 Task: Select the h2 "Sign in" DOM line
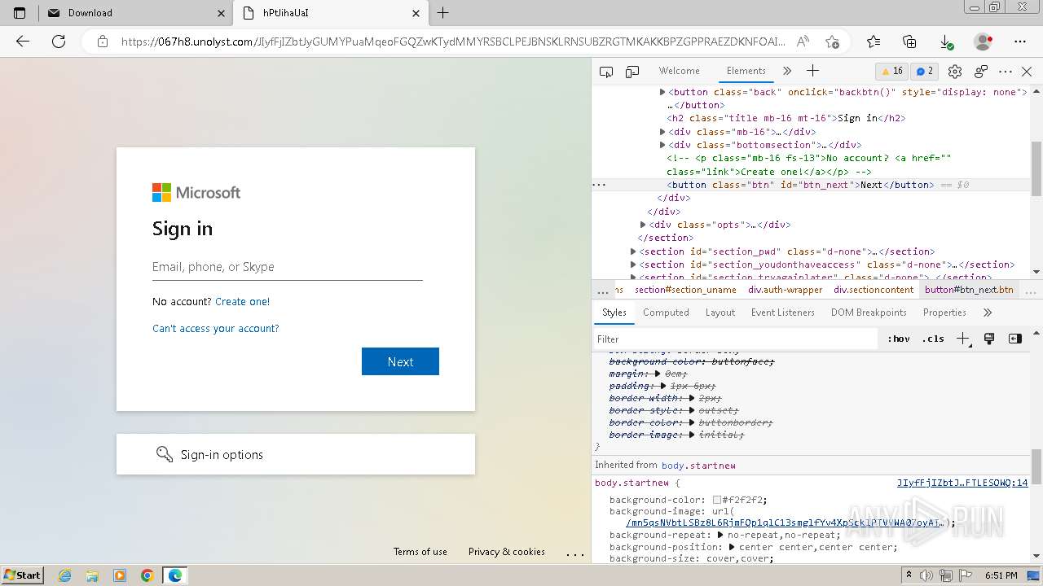tap(786, 118)
